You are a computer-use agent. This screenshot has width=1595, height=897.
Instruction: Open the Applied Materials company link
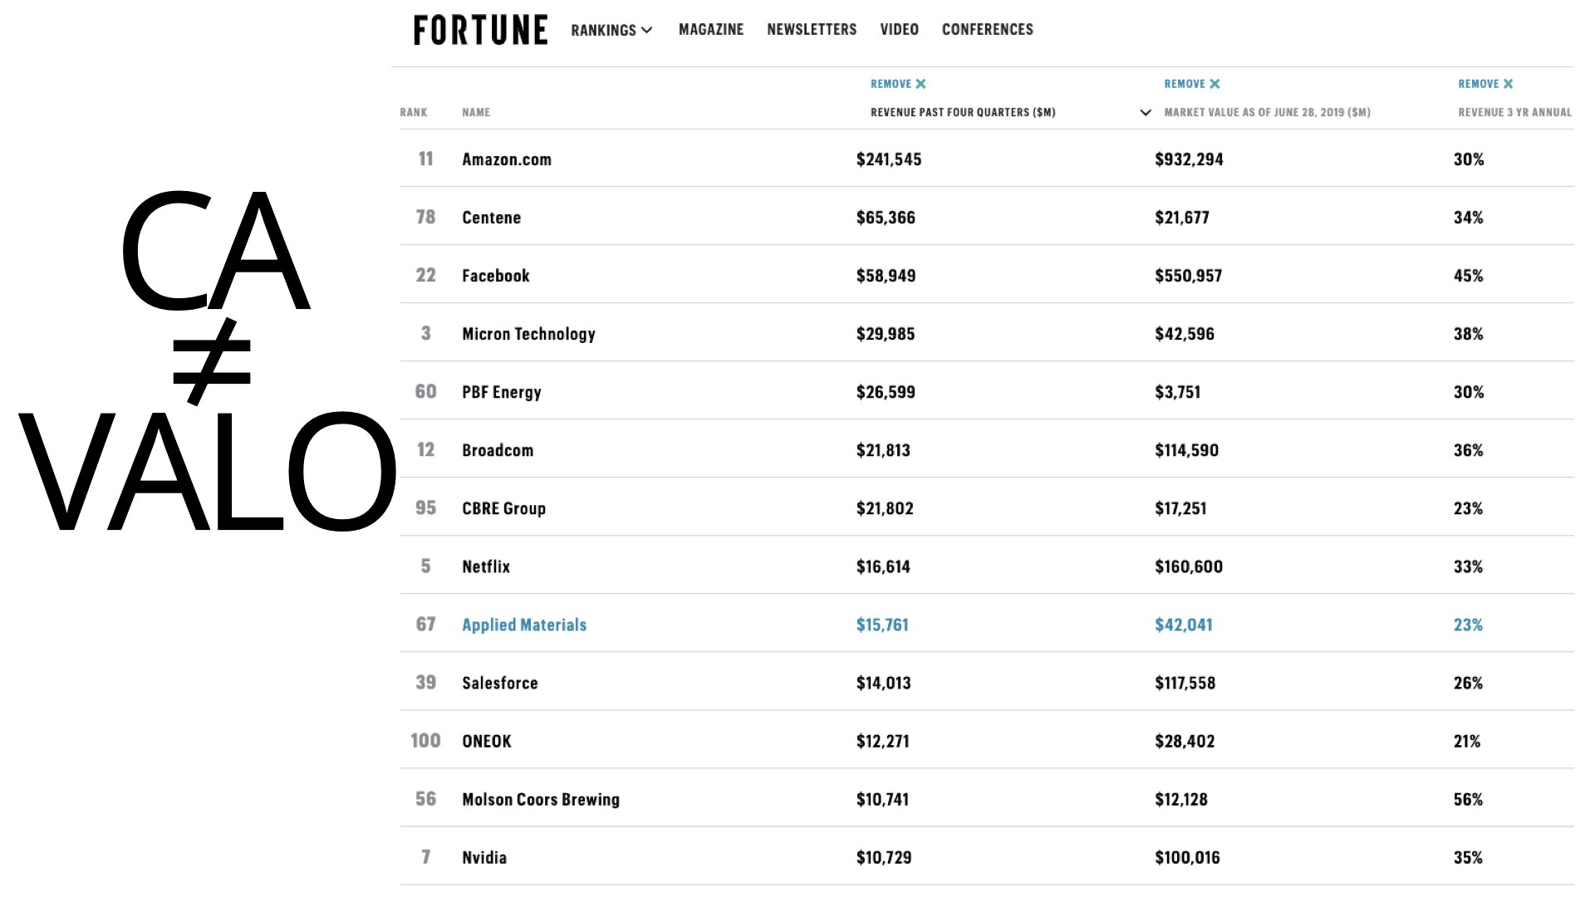524,625
